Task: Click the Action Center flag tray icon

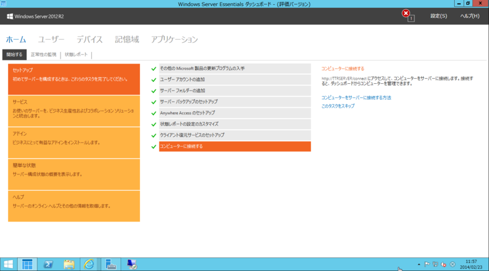Action: (x=427, y=264)
